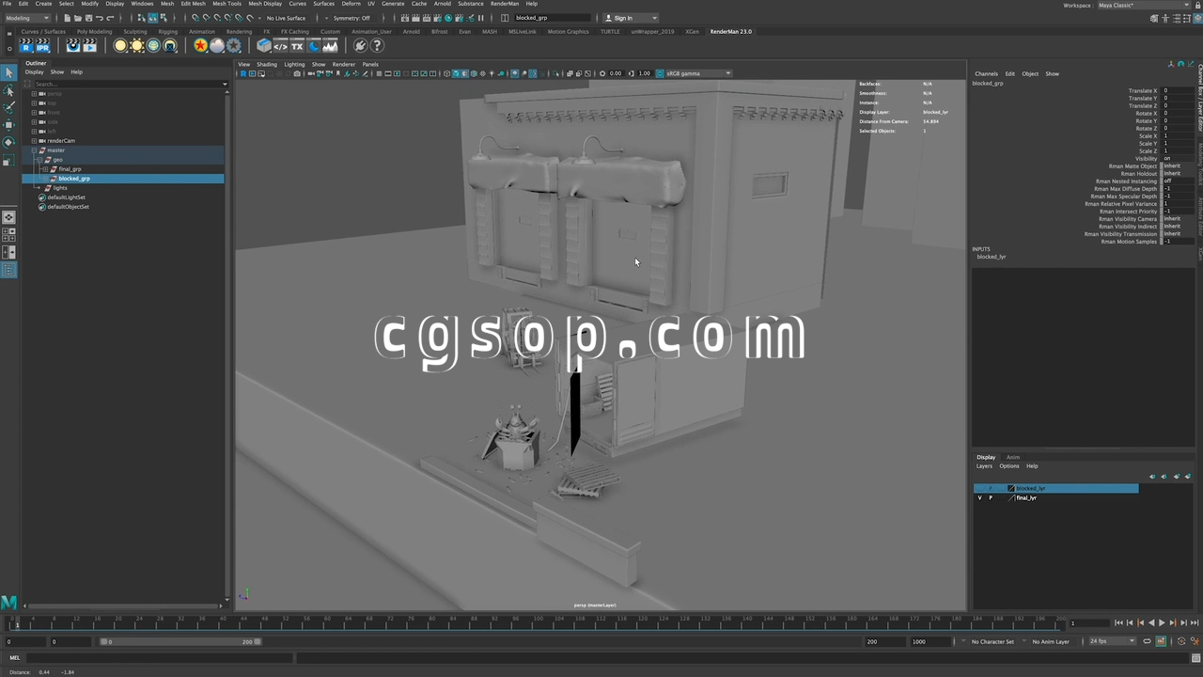Open the Outliner search filter dropdown arrow
Viewport: 1203px width, 677px height.
click(225, 85)
